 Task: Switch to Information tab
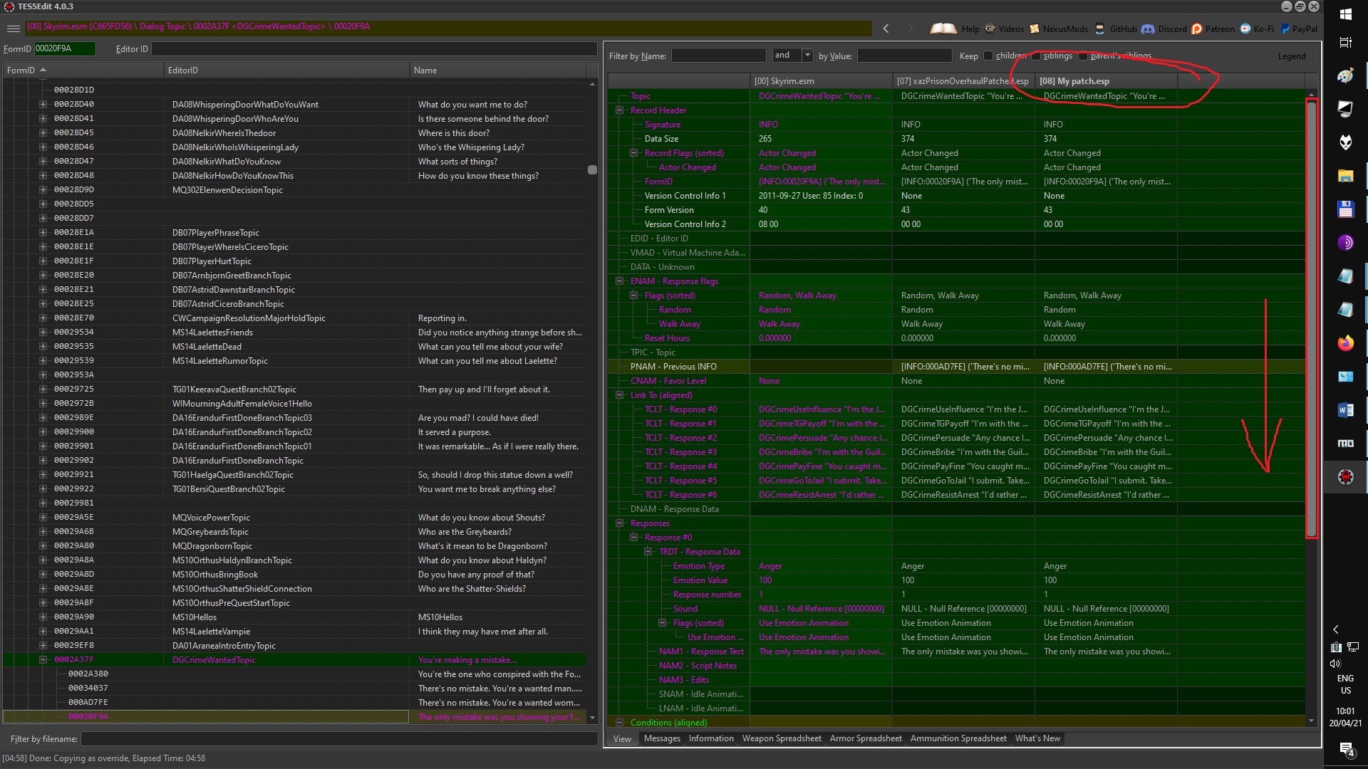click(x=710, y=738)
